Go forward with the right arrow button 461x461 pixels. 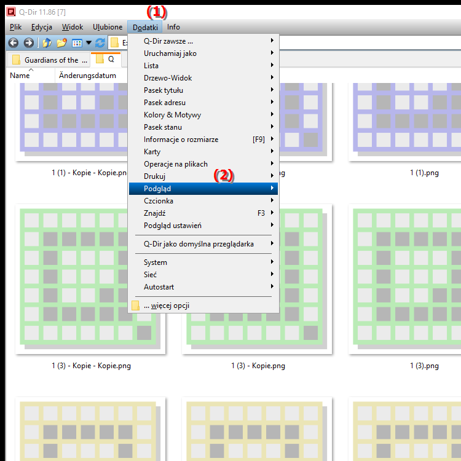[x=28, y=43]
